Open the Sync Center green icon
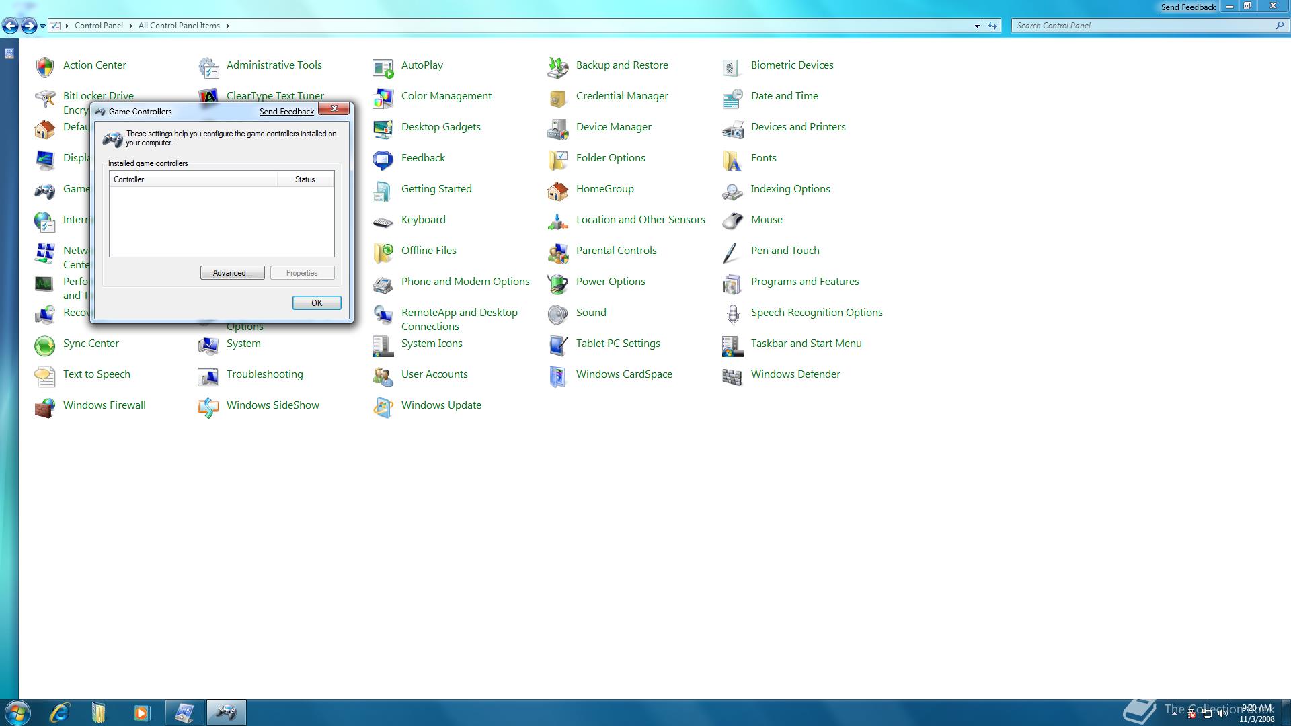 coord(45,346)
